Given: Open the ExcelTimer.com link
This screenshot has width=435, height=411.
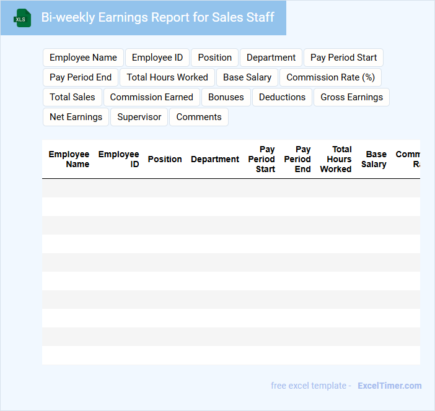Looking at the screenshot, I should point(389,386).
